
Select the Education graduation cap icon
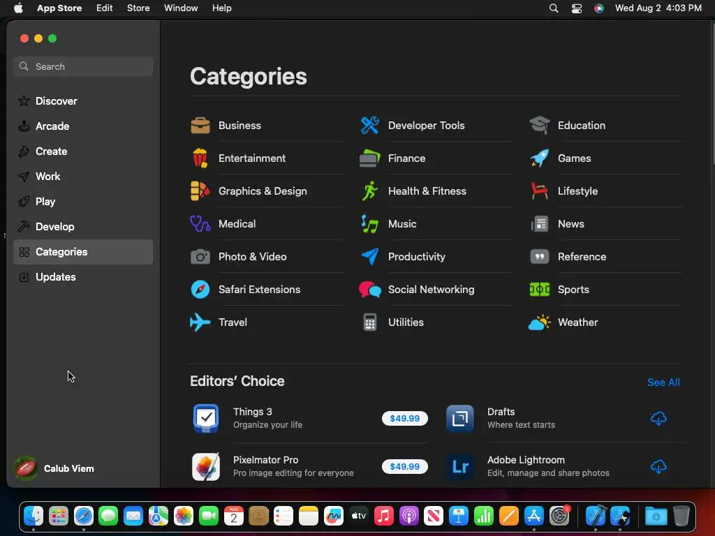(x=540, y=126)
